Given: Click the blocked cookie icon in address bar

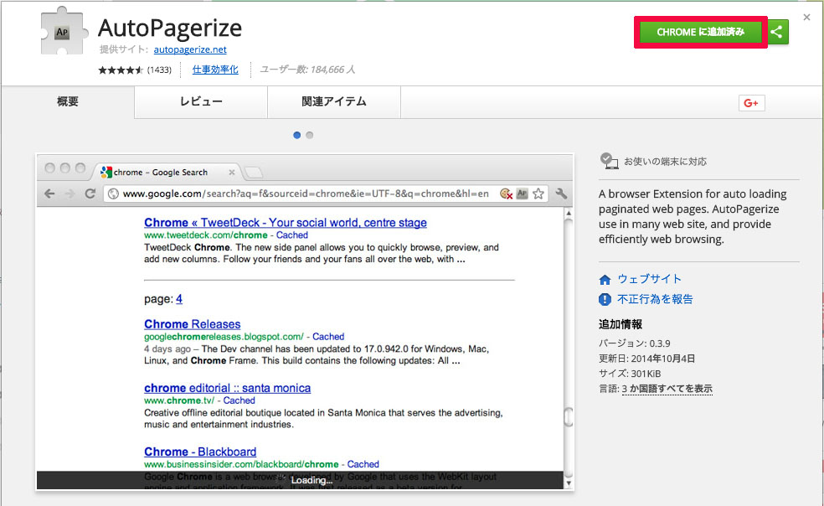Looking at the screenshot, I should 506,194.
